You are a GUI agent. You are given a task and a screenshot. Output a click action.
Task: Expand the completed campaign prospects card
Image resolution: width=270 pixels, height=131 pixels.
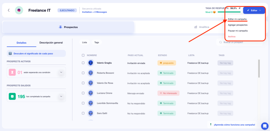(61, 96)
